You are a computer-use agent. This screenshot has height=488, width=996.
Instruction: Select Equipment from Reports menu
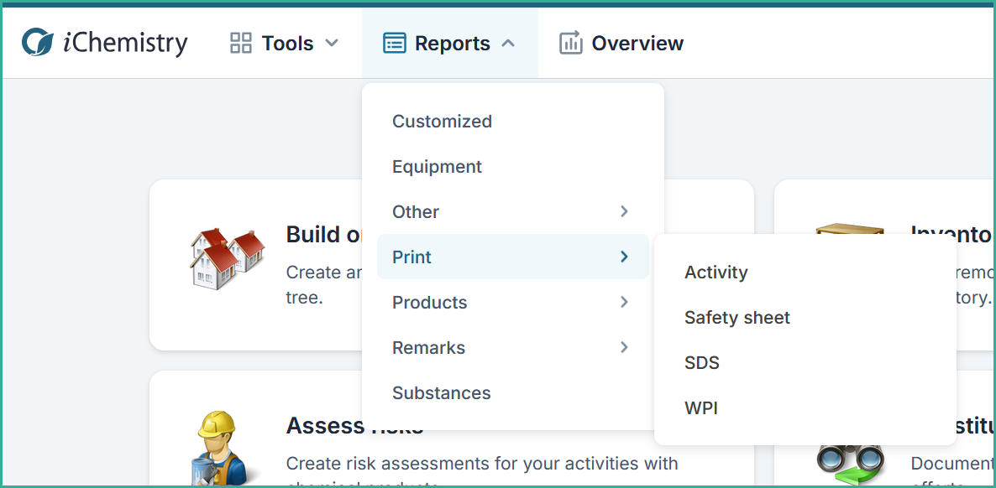pos(513,166)
